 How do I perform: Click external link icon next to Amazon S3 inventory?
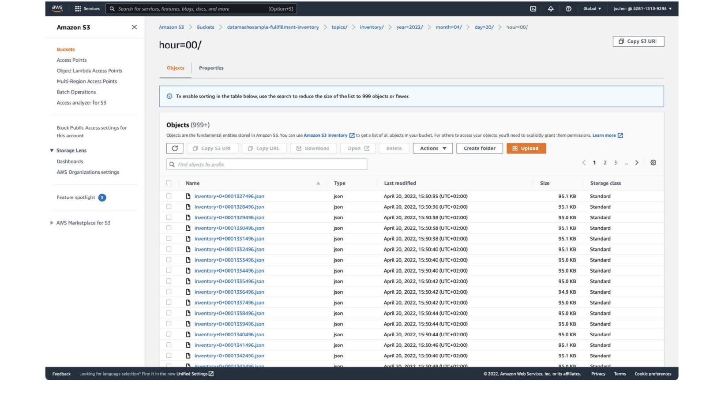[352, 135]
